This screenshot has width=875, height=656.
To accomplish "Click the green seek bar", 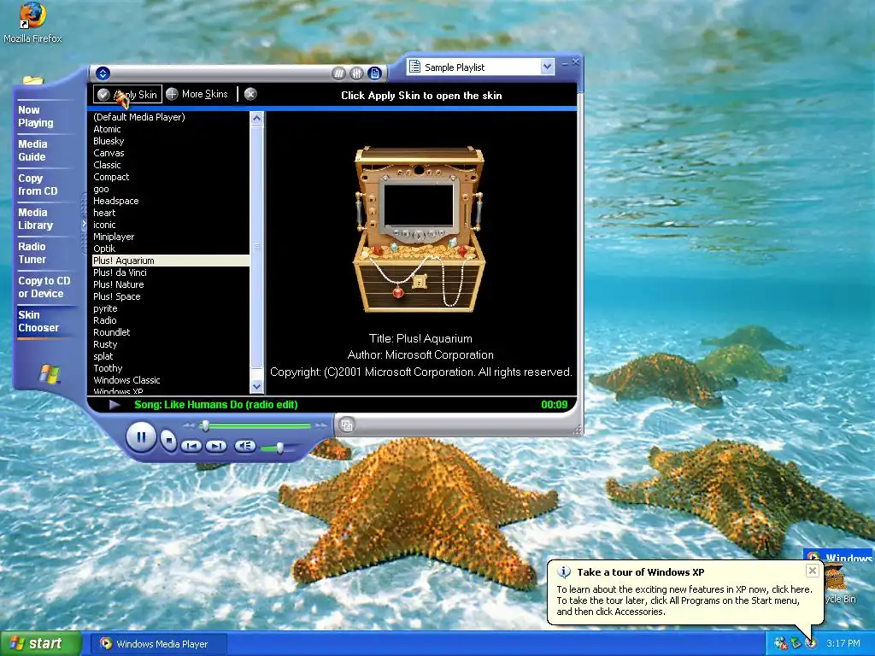I will tap(256, 425).
